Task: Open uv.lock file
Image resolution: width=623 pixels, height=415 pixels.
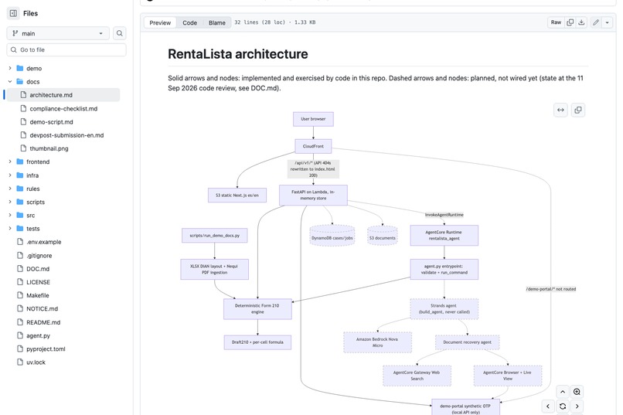Action: (36, 362)
